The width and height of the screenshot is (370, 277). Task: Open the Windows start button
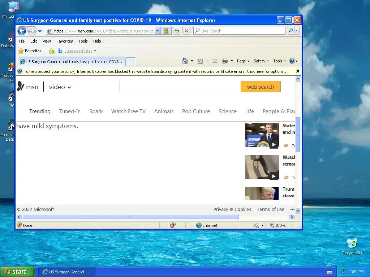17,272
